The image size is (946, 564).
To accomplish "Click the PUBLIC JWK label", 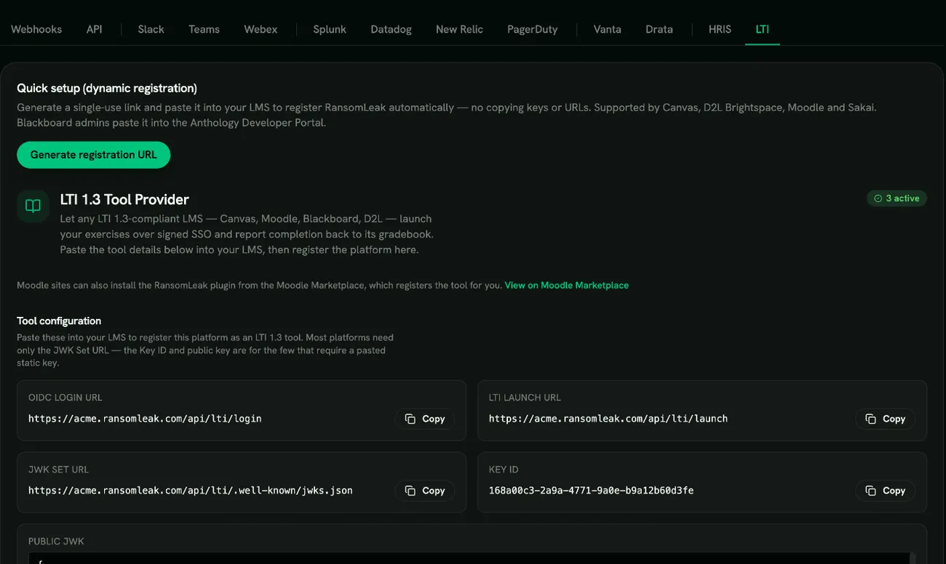I will (x=57, y=541).
